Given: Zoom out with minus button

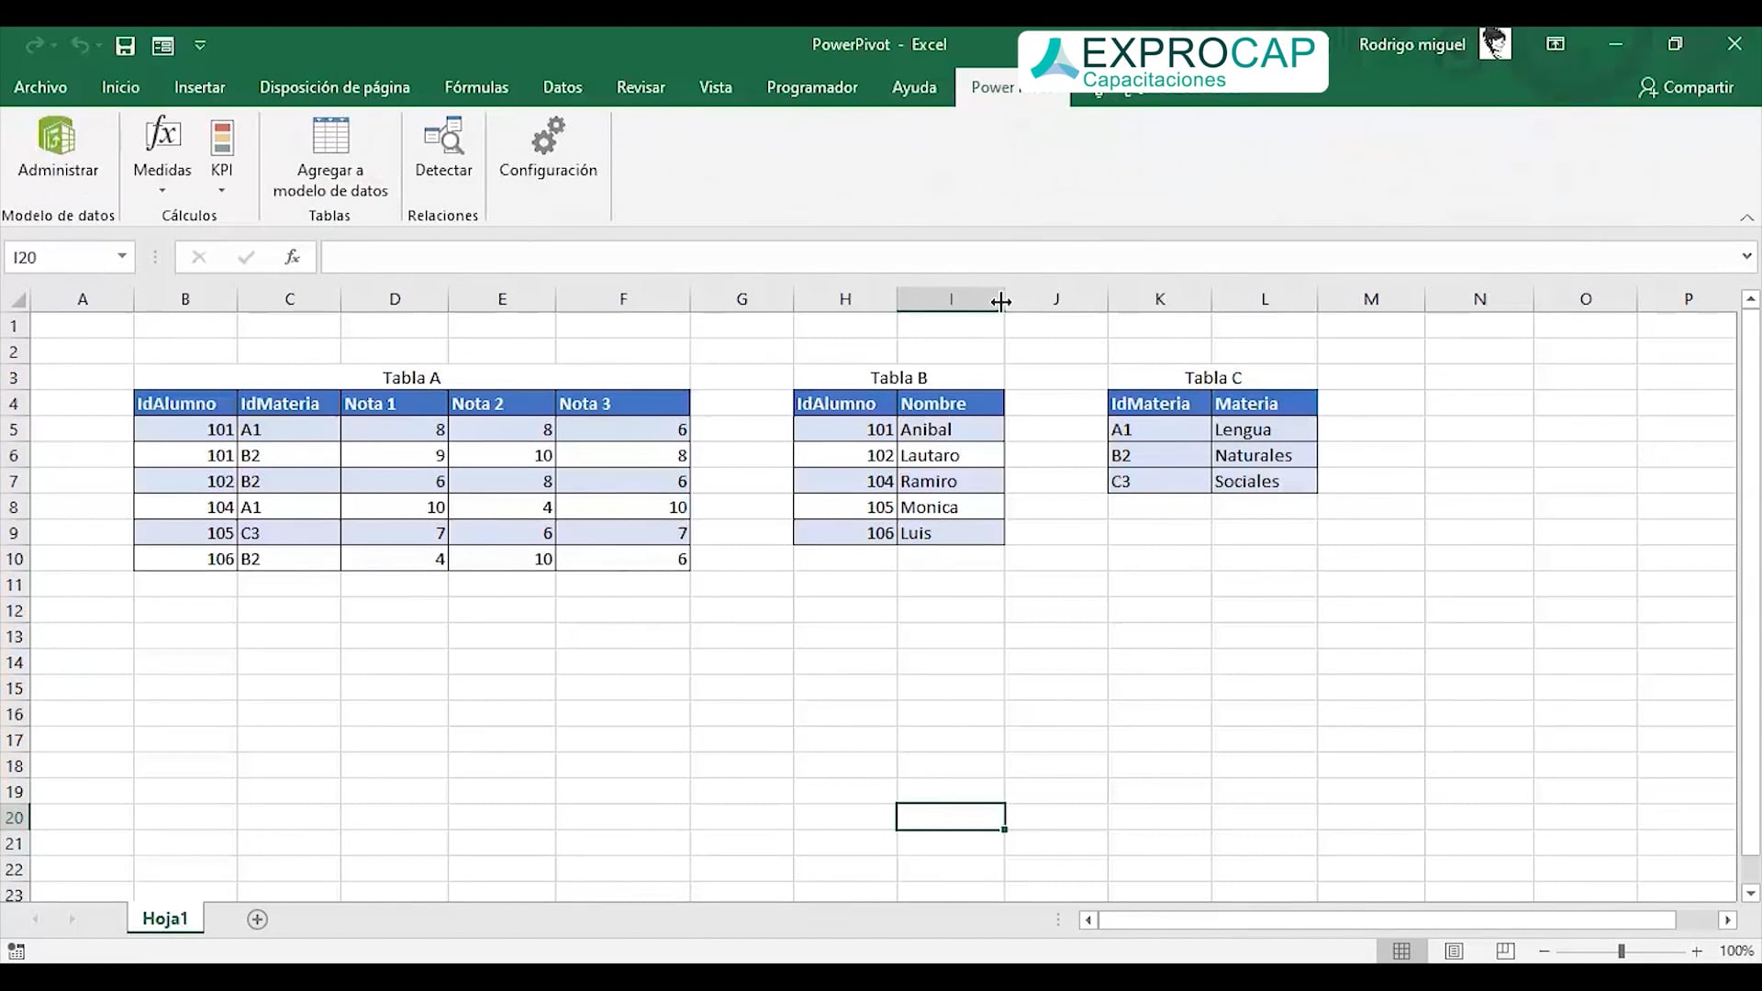Looking at the screenshot, I should point(1545,952).
